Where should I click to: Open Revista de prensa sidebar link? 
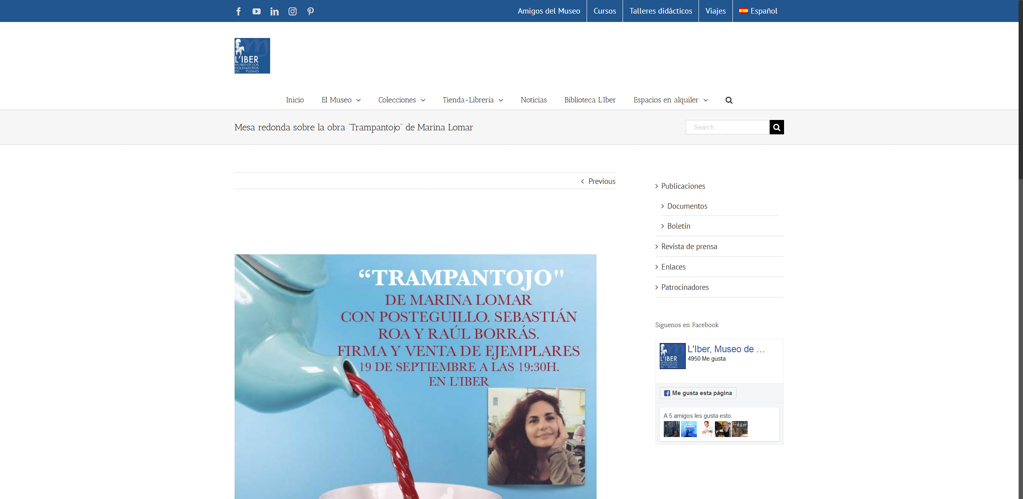689,247
